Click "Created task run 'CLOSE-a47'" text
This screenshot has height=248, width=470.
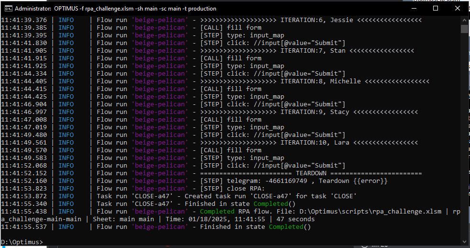tap(238, 196)
